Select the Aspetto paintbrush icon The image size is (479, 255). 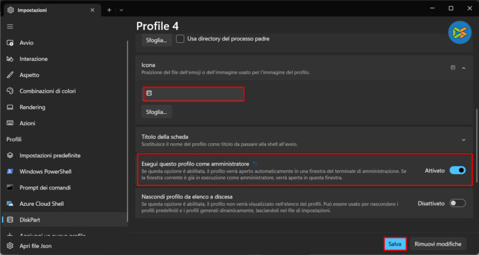pyautogui.click(x=10, y=75)
